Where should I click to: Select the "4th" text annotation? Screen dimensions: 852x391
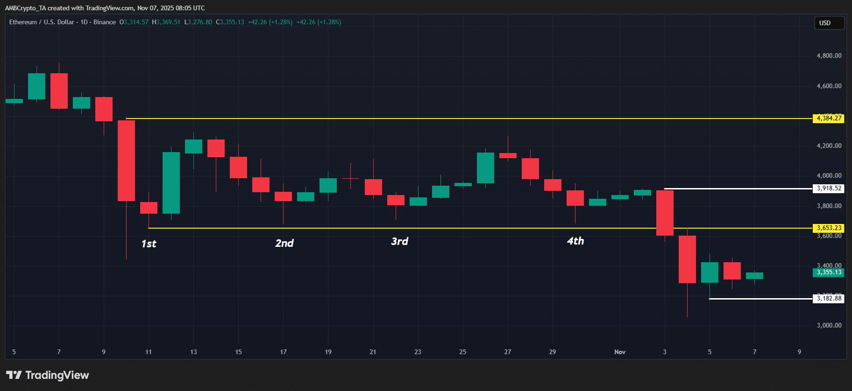(575, 241)
